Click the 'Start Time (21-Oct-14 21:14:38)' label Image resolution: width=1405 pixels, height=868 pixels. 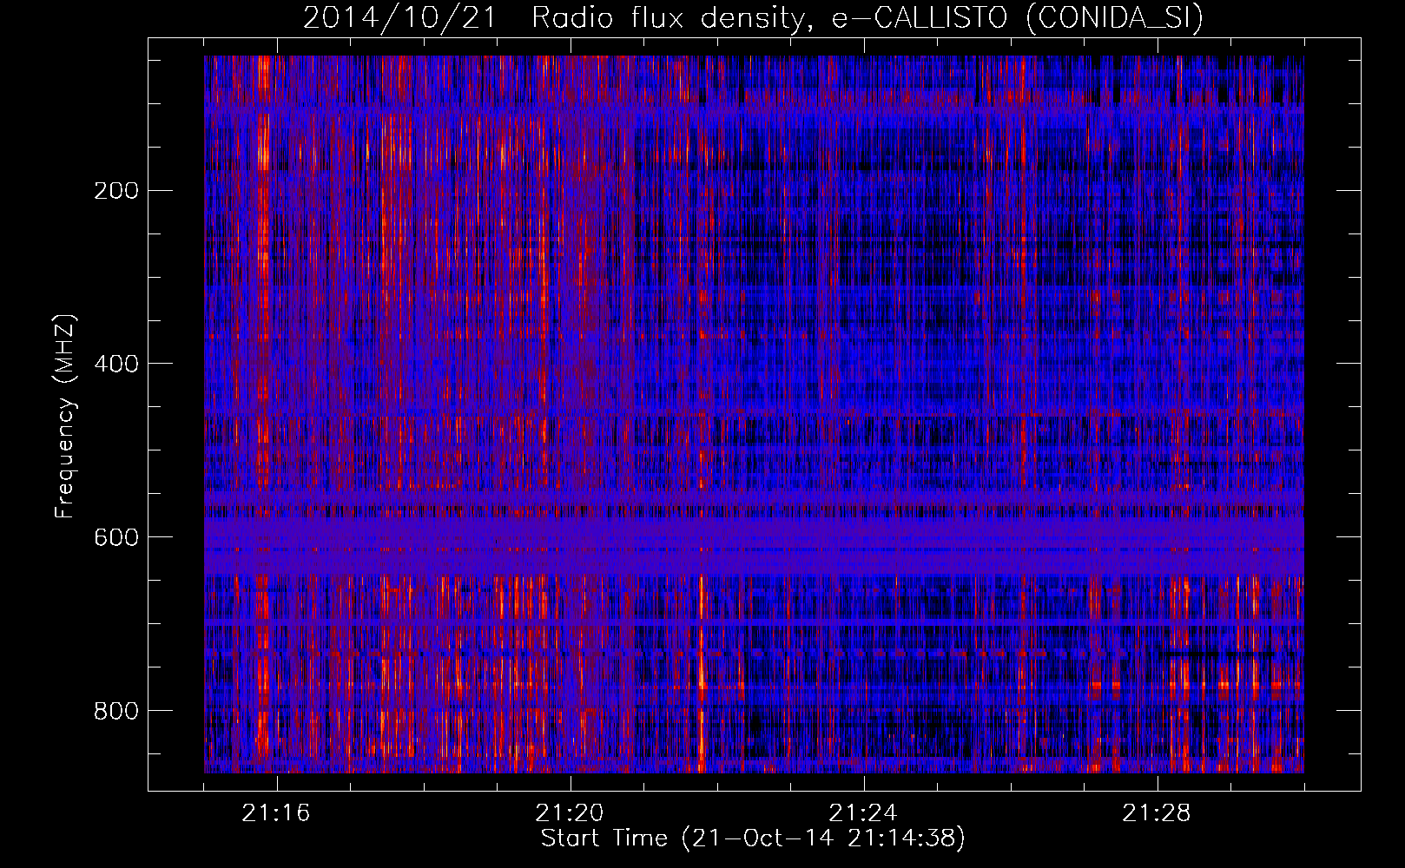tap(753, 838)
